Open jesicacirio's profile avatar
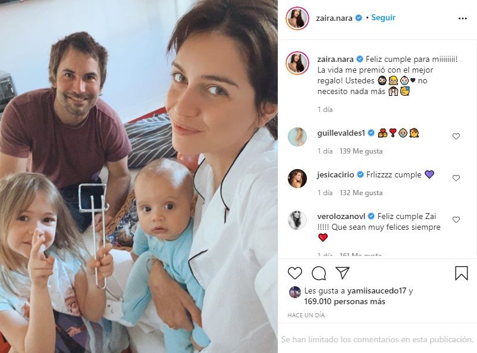 click(297, 178)
